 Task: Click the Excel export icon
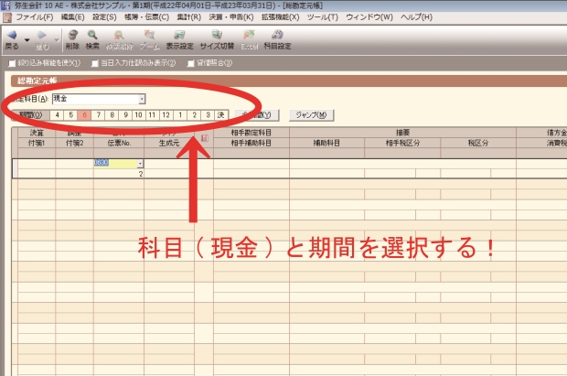(x=249, y=35)
